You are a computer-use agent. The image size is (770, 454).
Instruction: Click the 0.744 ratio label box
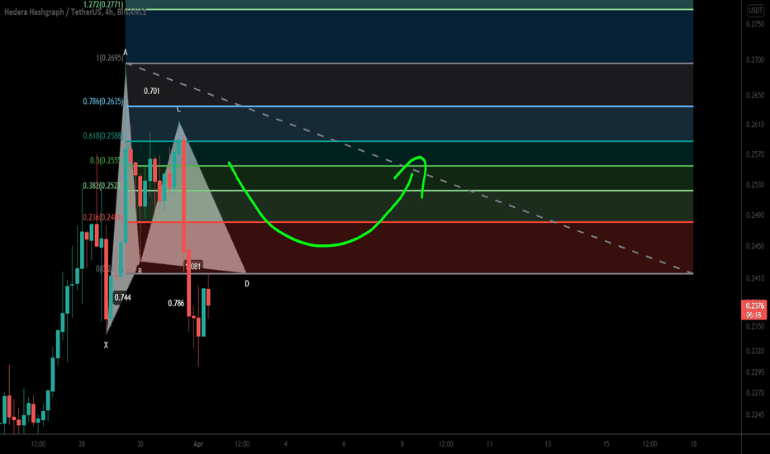pos(123,297)
